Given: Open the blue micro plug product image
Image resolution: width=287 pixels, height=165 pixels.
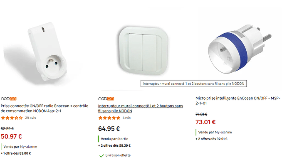Looking at the screenshot, I should point(240,49).
